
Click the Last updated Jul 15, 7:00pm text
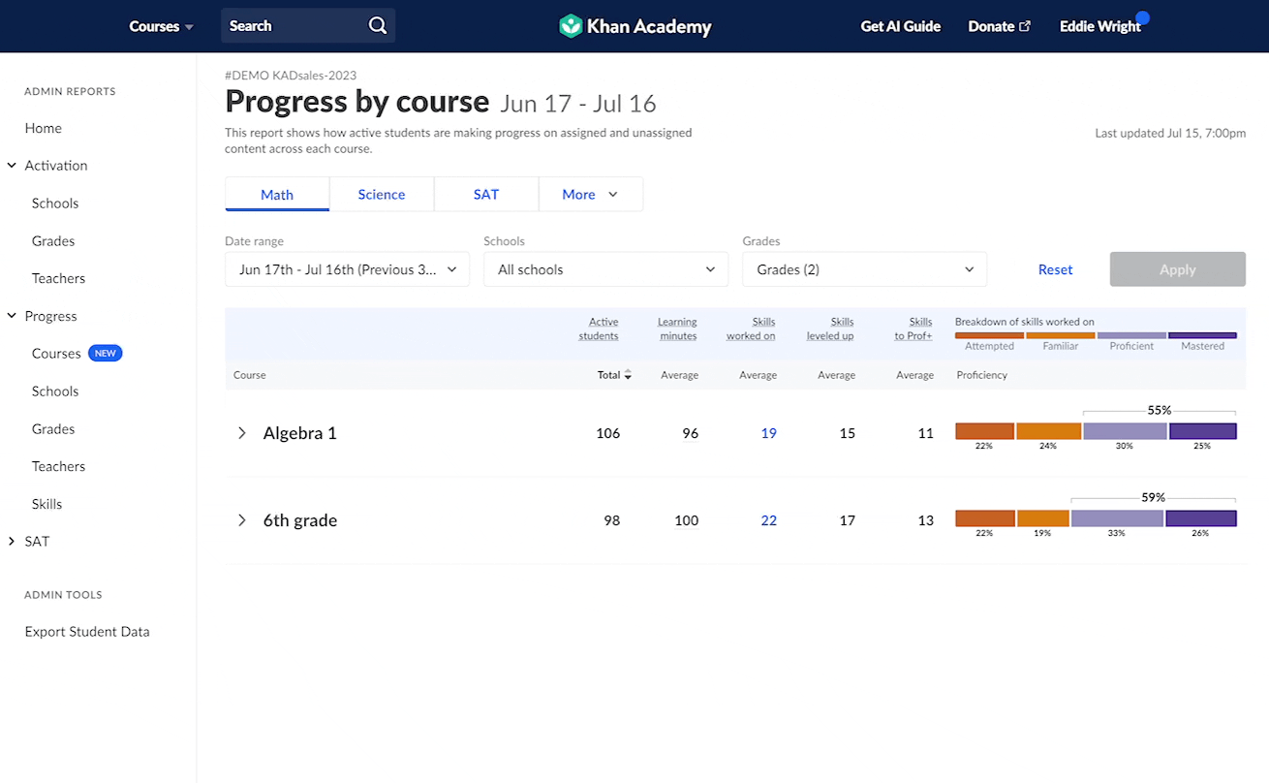(1170, 133)
